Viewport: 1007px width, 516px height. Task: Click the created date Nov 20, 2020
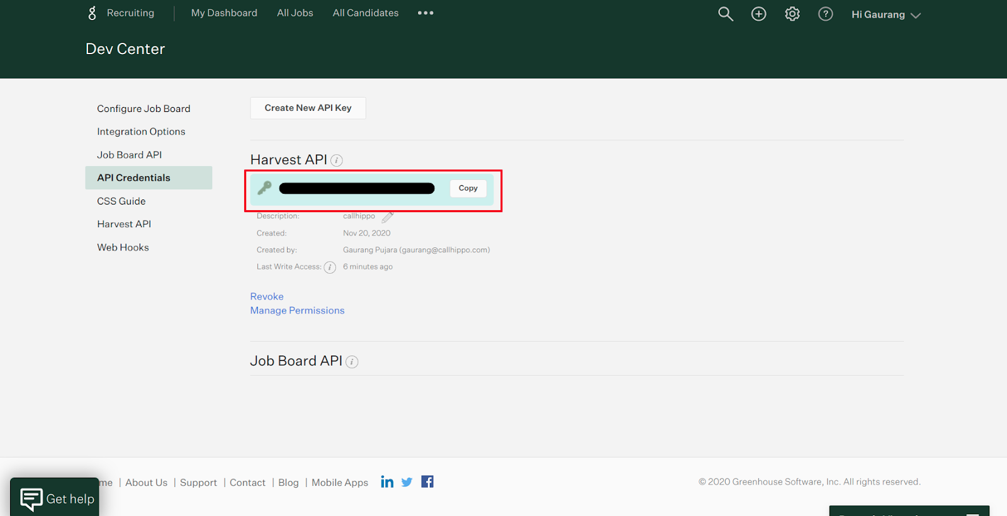(367, 233)
